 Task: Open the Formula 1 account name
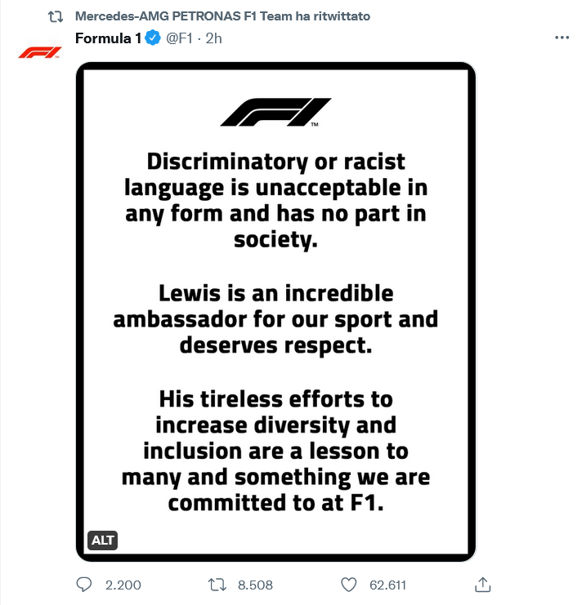coord(108,38)
